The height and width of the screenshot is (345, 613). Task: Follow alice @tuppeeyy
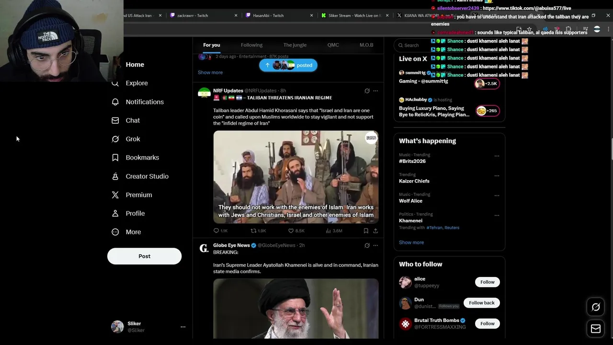488,282
